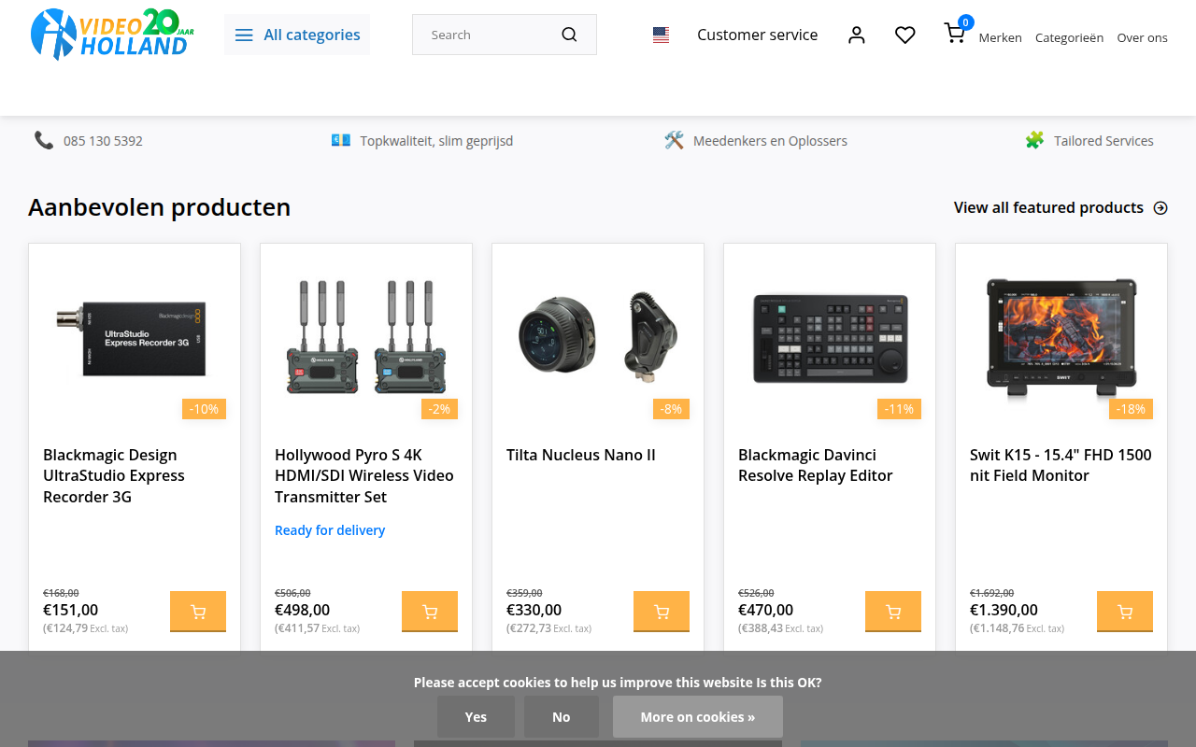This screenshot has height=747, width=1196.
Task: Open the user account icon
Action: pos(857,35)
